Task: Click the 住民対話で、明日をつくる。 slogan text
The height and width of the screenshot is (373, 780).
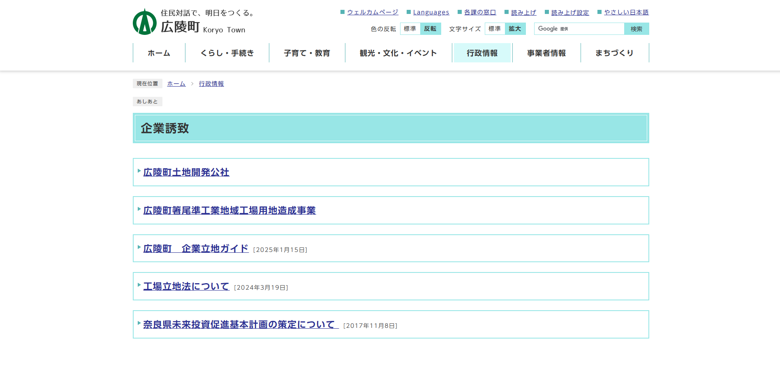Action: pos(207,13)
